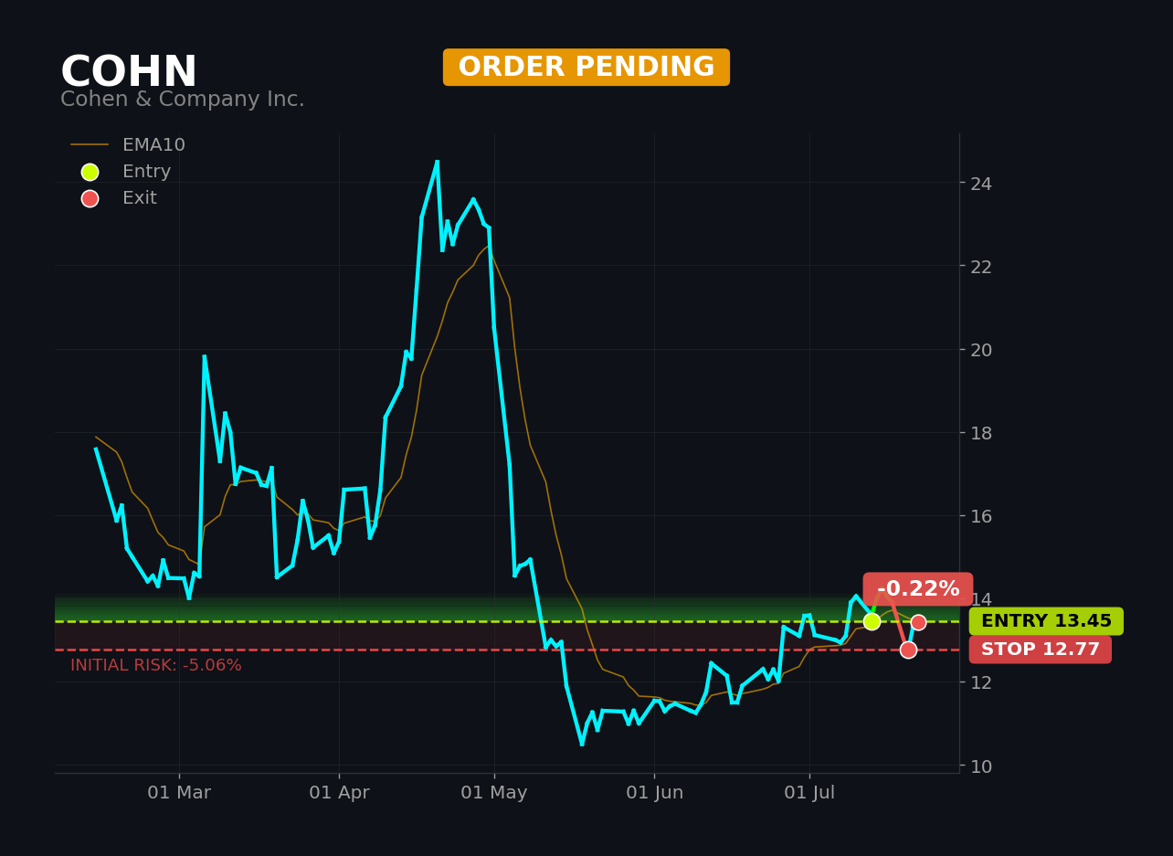Viewport: 1173px width, 856px height.
Task: Click the red exit marker on the stop line
Action: tap(908, 650)
